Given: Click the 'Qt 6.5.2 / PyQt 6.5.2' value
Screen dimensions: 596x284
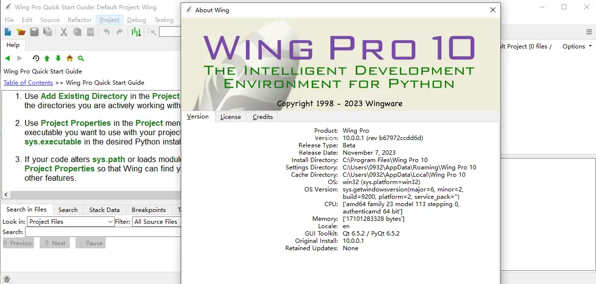Looking at the screenshot, I should (371, 234).
